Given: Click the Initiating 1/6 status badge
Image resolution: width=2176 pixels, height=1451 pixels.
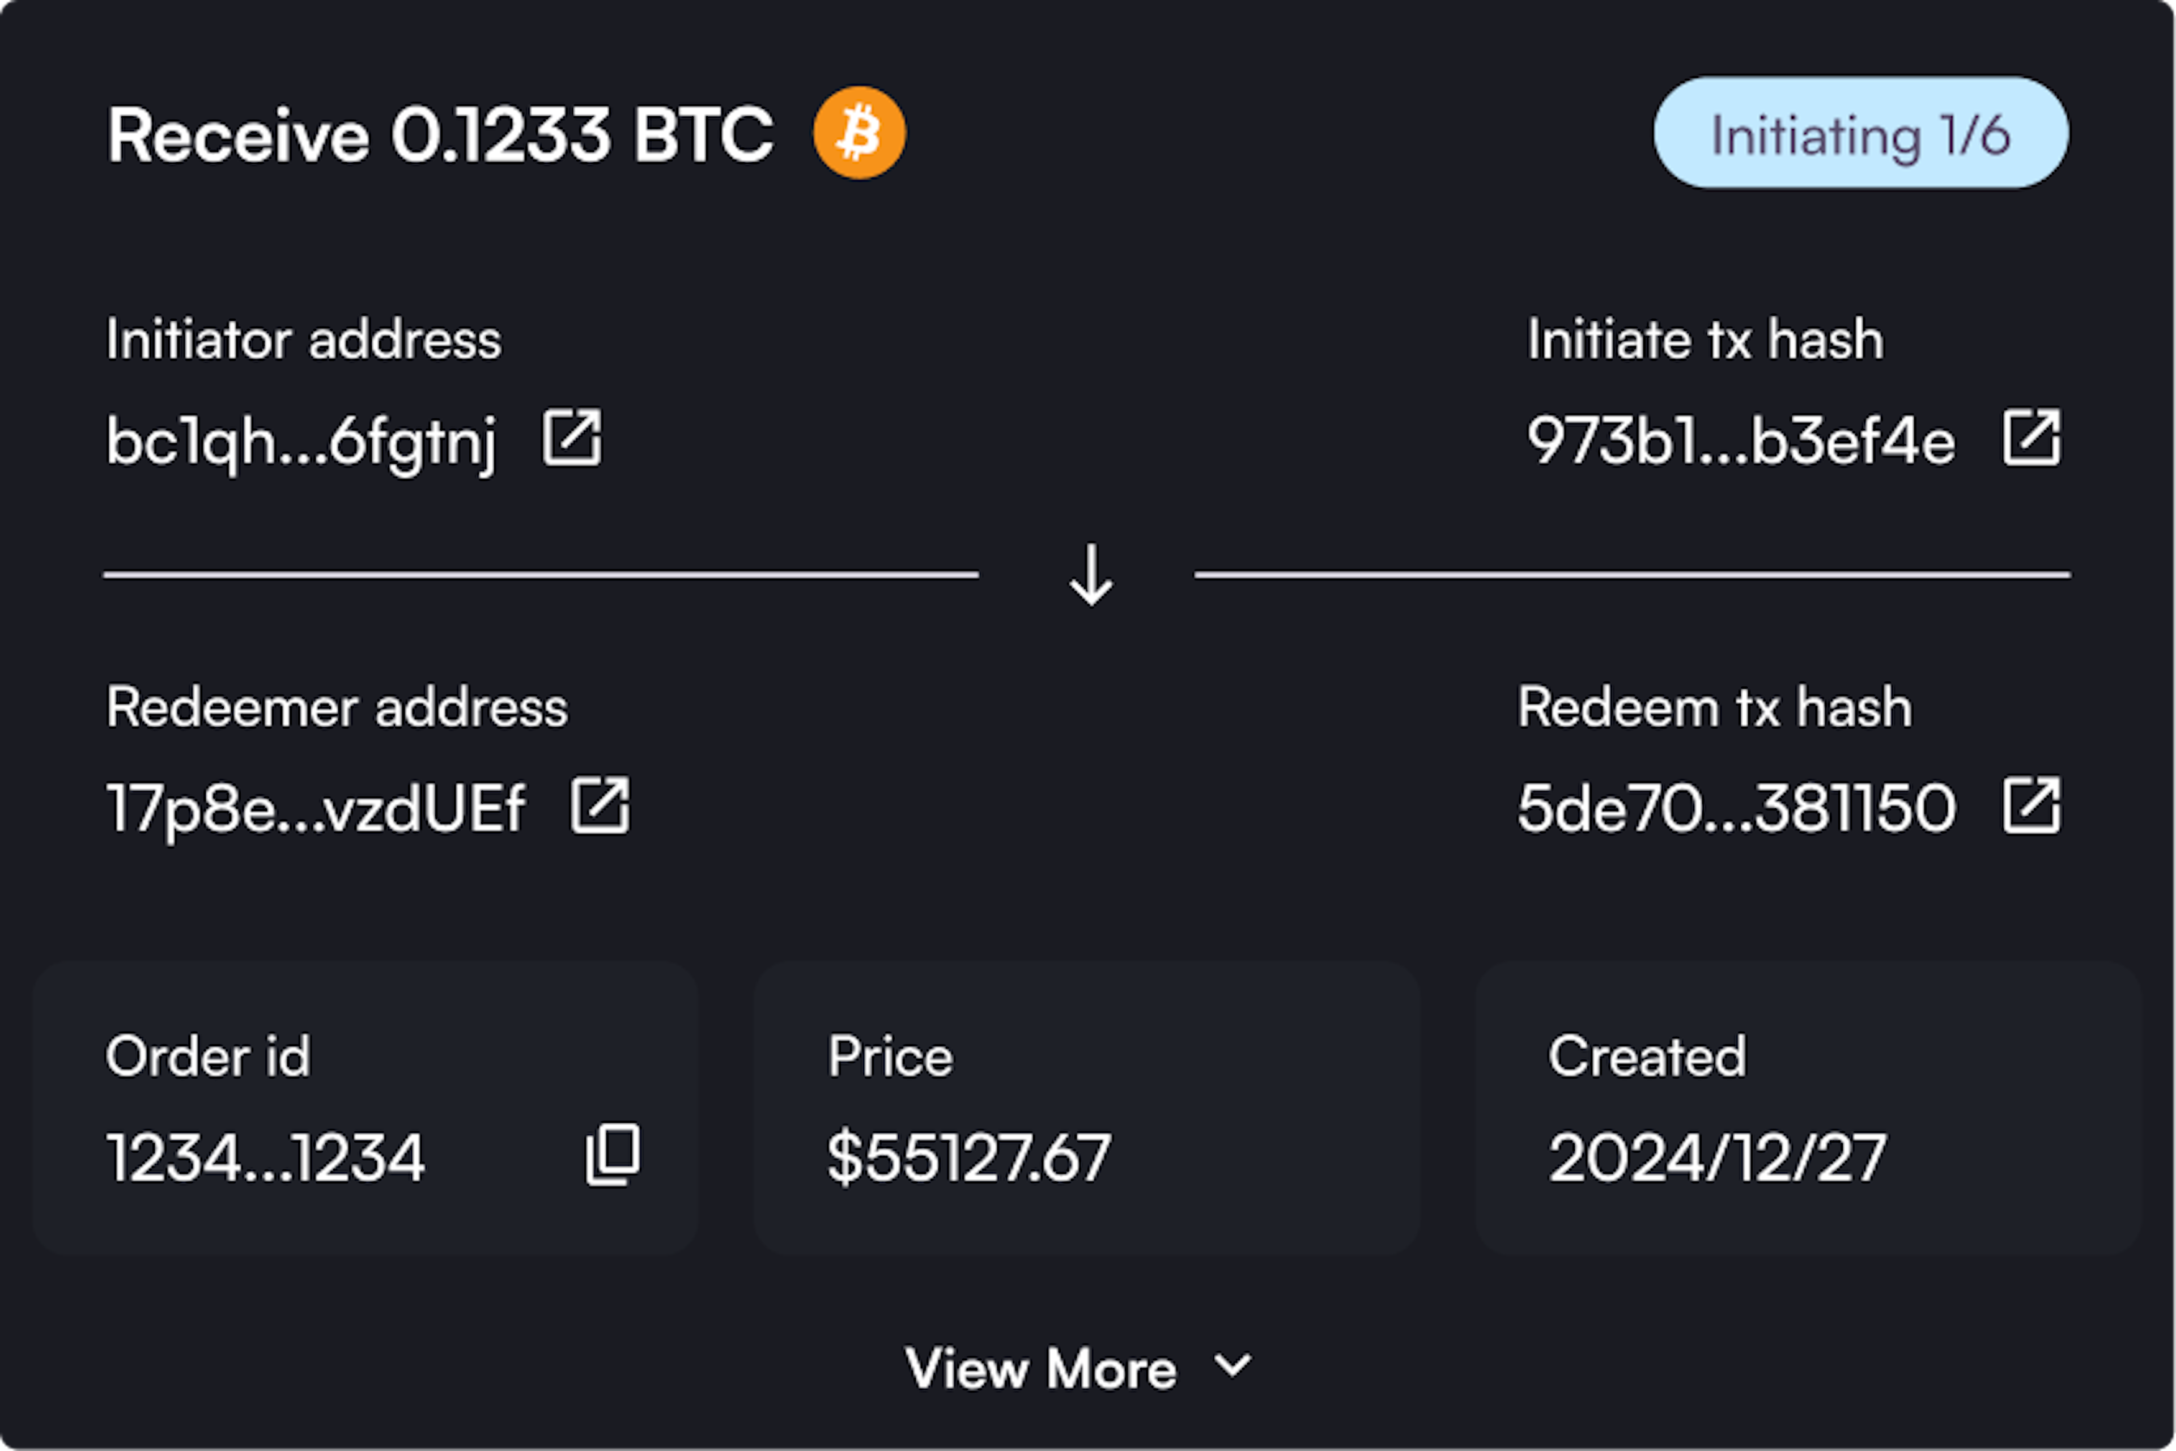Looking at the screenshot, I should point(1861,133).
